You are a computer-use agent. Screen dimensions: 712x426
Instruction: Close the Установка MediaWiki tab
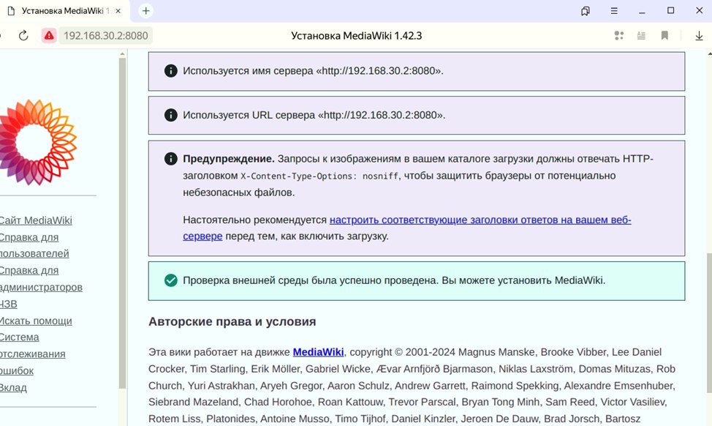coord(118,11)
